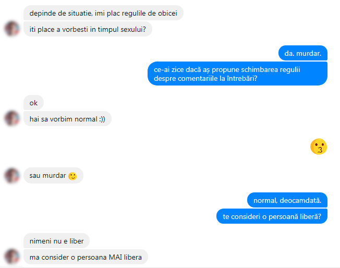Click the 'ok' message bubble
The width and height of the screenshot is (340, 268).
33,103
